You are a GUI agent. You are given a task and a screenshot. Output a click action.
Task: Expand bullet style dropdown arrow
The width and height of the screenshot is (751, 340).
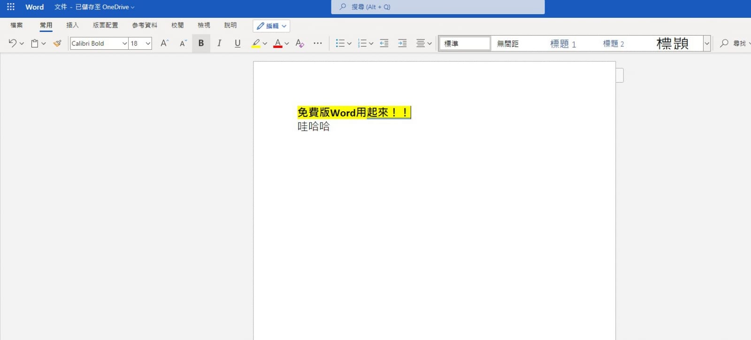click(x=349, y=44)
